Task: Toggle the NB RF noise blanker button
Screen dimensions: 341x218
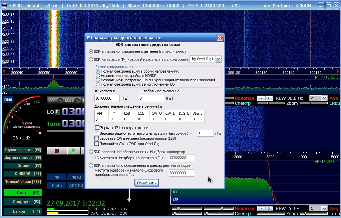Action: click(x=76, y=177)
